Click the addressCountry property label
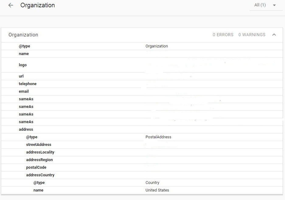This screenshot has width=285, height=200. pos(40,175)
